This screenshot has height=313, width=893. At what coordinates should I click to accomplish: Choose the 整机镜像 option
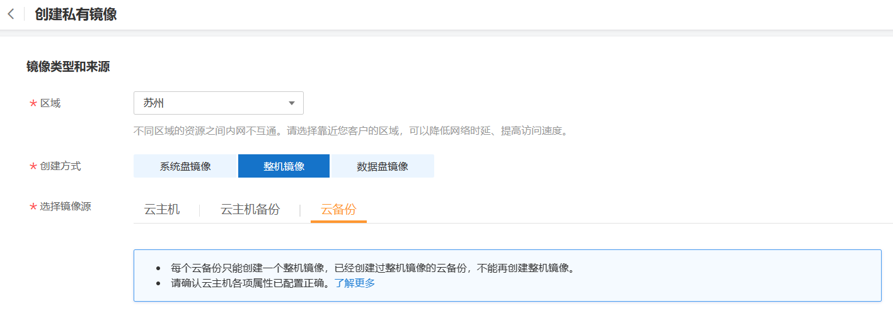pos(284,166)
